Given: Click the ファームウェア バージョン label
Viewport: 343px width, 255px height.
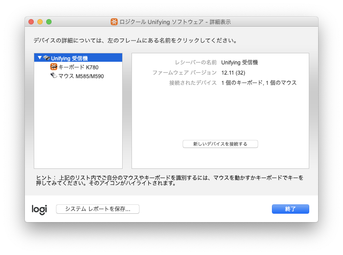Looking at the screenshot, I should (x=184, y=72).
